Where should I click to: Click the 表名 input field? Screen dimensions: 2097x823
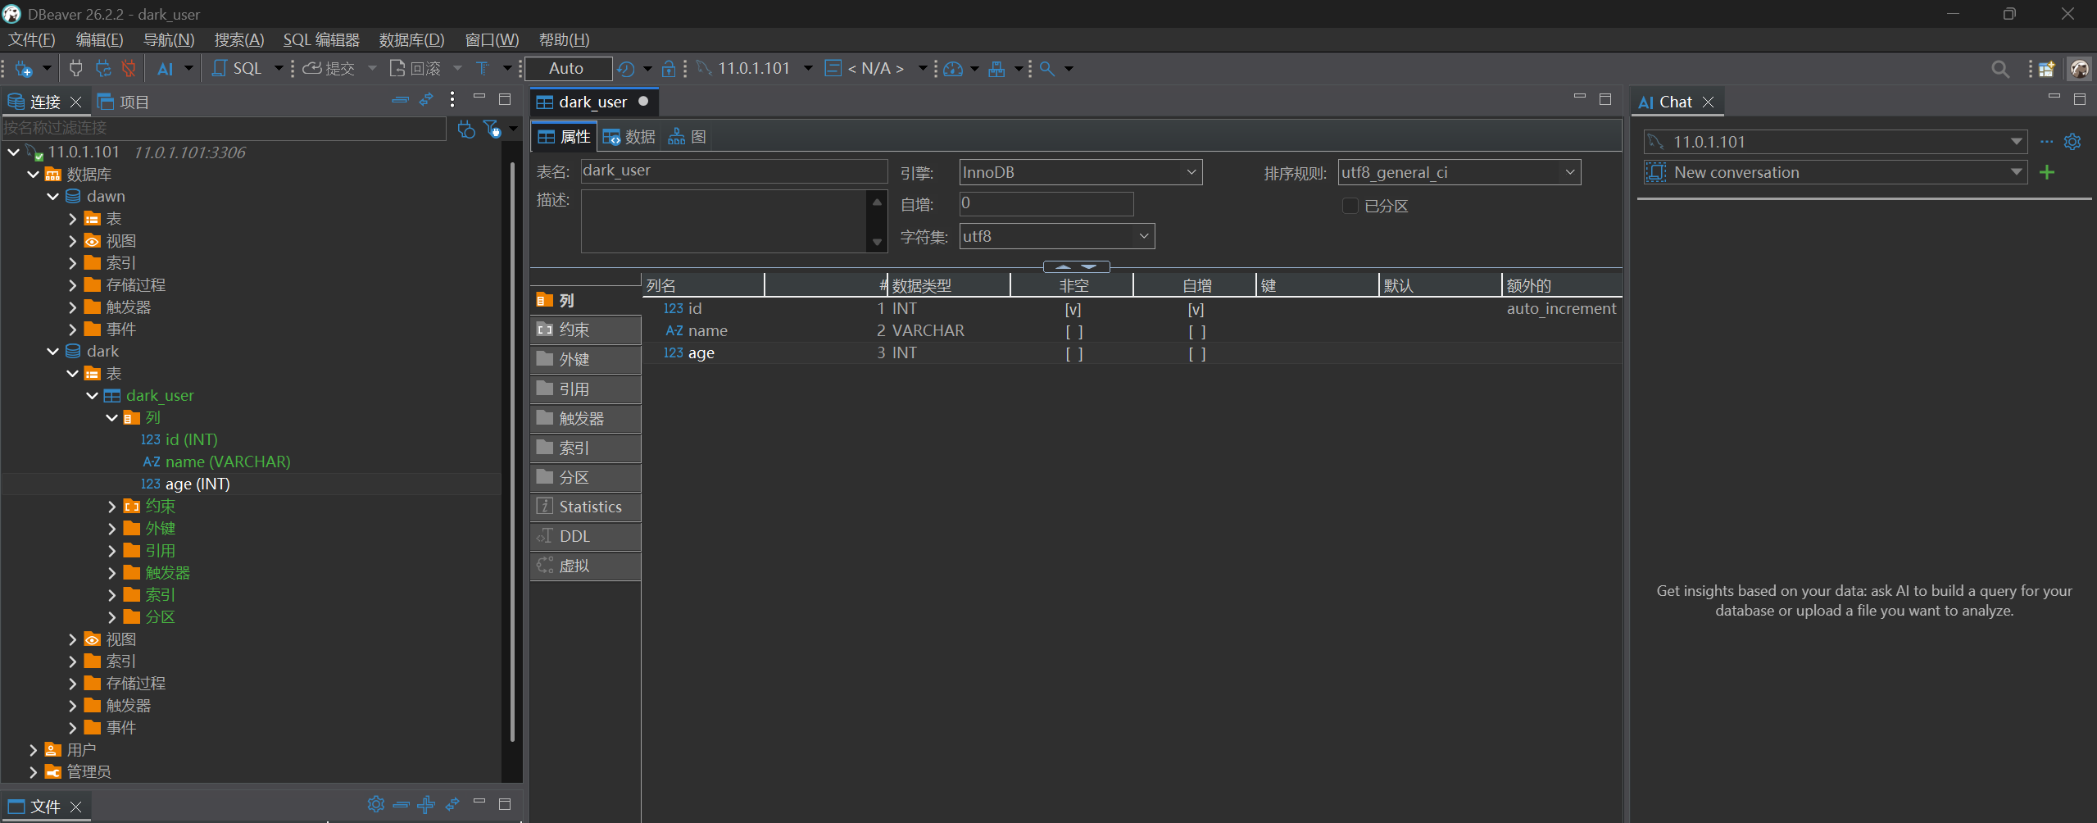pos(734,171)
